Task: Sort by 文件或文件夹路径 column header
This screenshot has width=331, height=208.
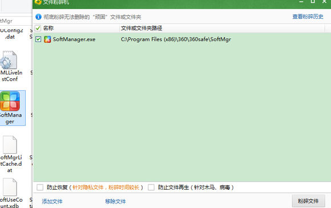Action: pos(142,28)
